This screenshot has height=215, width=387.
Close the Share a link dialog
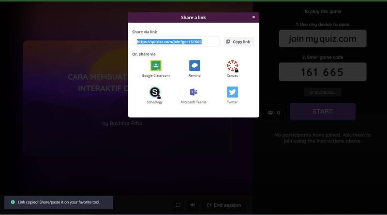(x=253, y=17)
